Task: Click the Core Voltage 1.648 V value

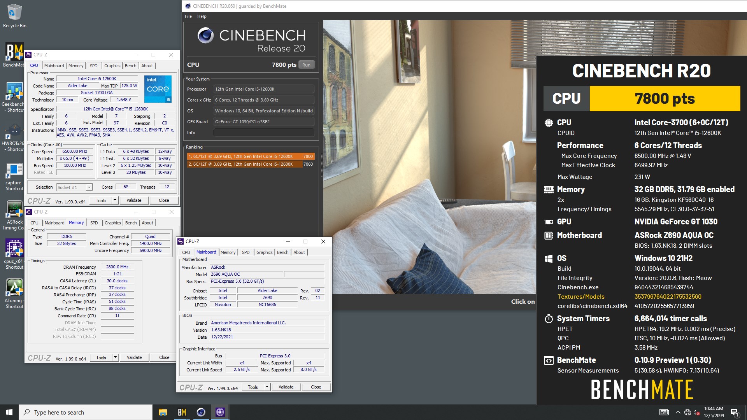Action: pos(124,100)
